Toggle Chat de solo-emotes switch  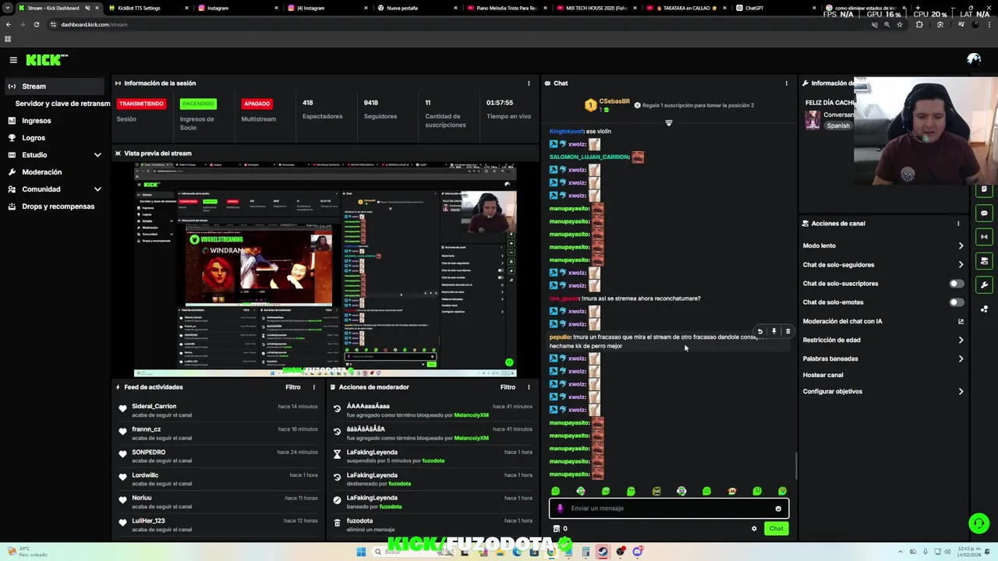coord(956,302)
